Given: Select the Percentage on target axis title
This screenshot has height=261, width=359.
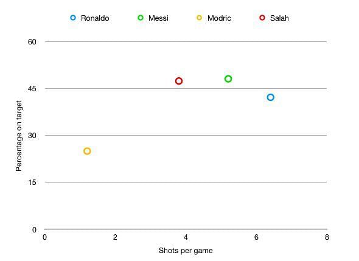Looking at the screenshot, I should (x=19, y=136).
